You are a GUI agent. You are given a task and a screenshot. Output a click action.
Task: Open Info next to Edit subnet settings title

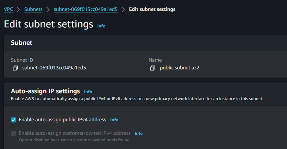click(x=101, y=26)
